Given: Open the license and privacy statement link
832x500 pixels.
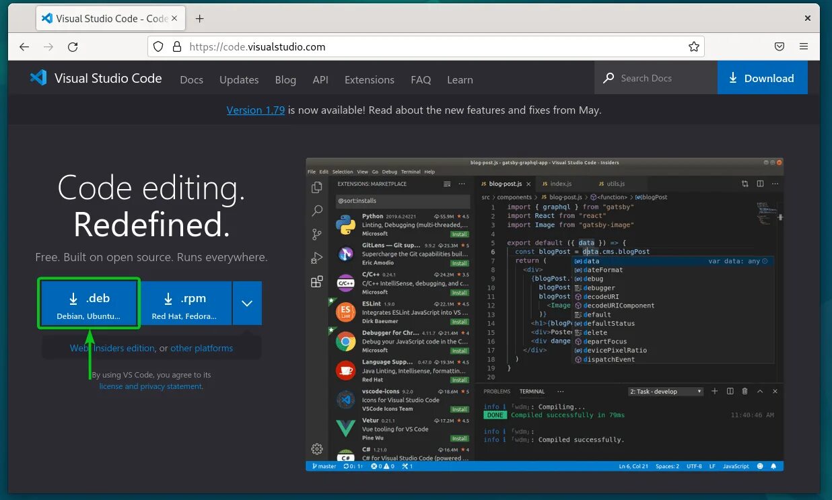Looking at the screenshot, I should pos(151,386).
